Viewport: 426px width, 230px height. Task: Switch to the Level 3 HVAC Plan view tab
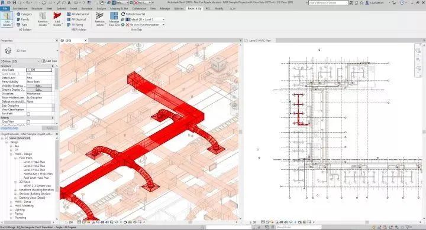pos(260,40)
